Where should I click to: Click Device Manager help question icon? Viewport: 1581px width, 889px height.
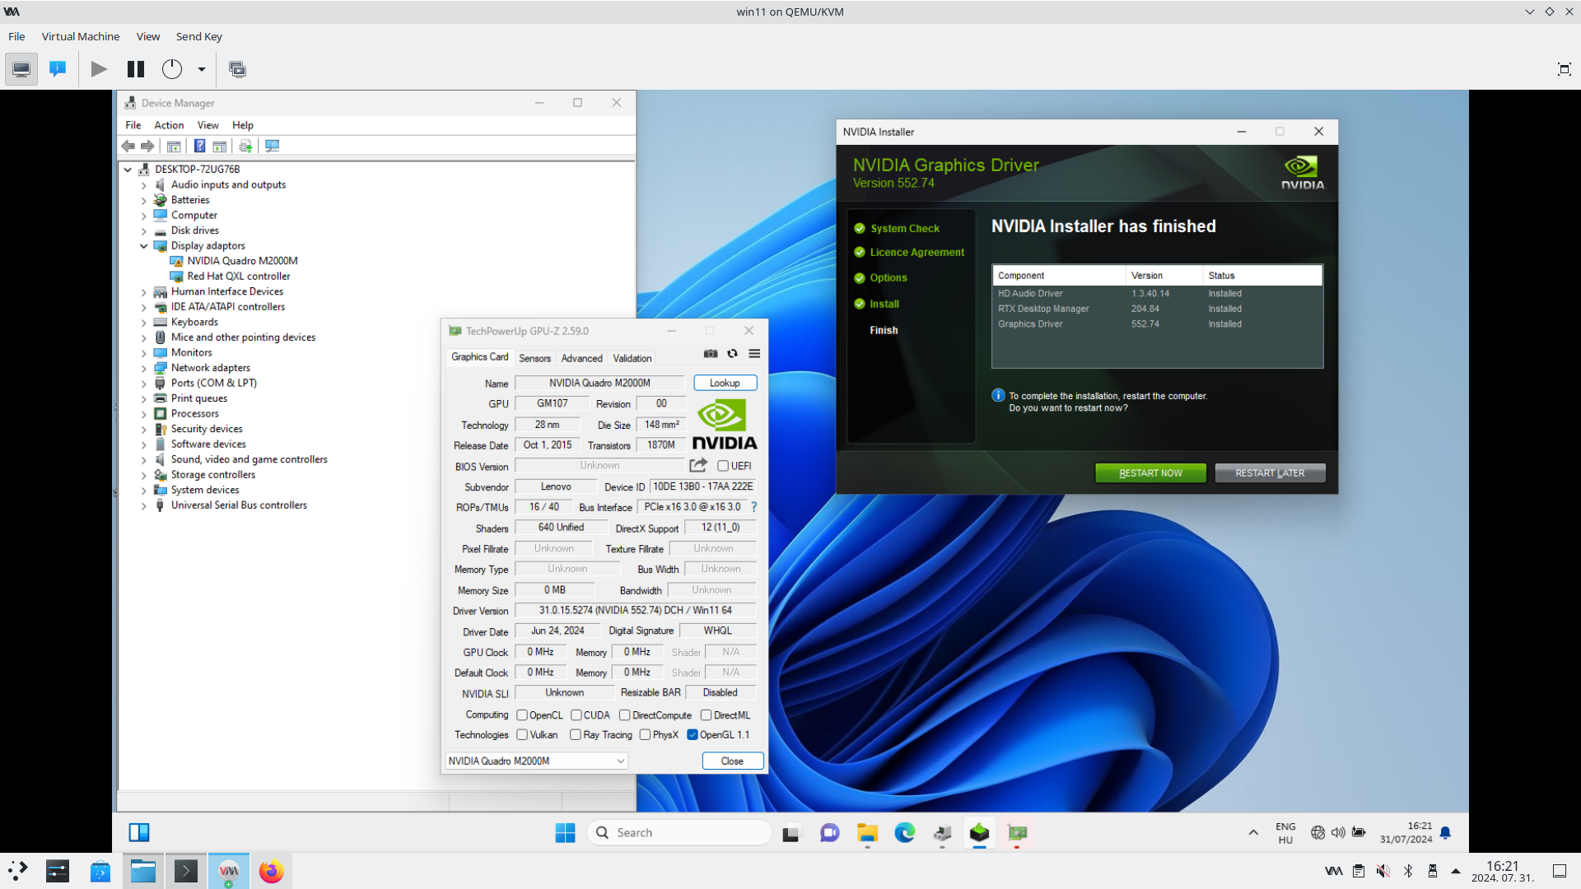pyautogui.click(x=199, y=147)
